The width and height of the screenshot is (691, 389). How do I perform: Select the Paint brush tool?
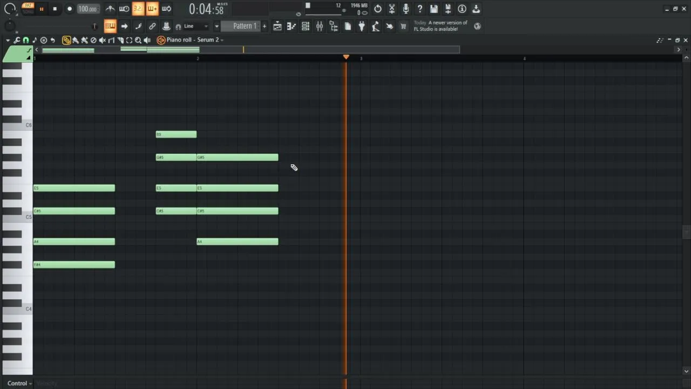tap(76, 40)
